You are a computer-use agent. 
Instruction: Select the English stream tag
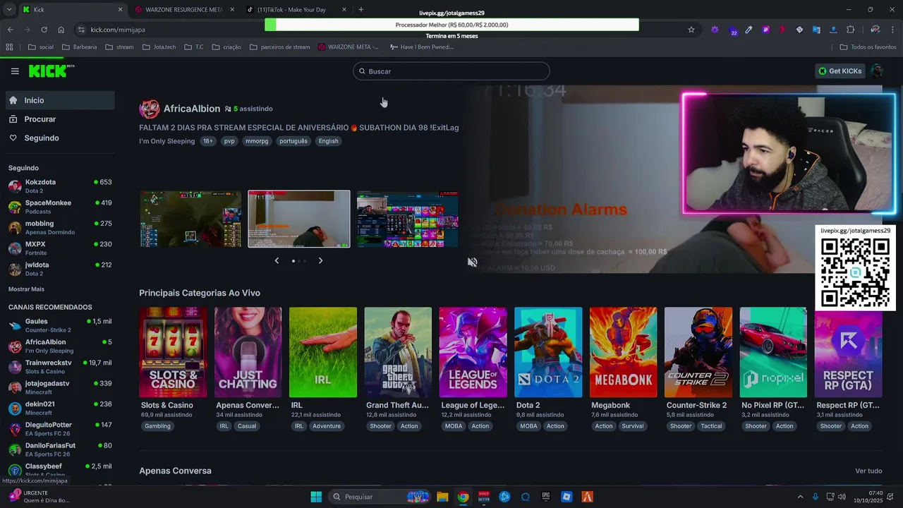[x=328, y=141]
